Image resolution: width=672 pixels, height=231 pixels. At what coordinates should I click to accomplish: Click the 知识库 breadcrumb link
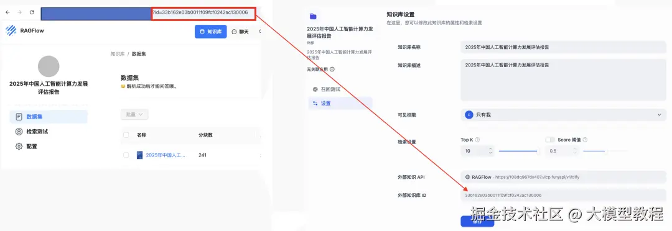pos(118,54)
